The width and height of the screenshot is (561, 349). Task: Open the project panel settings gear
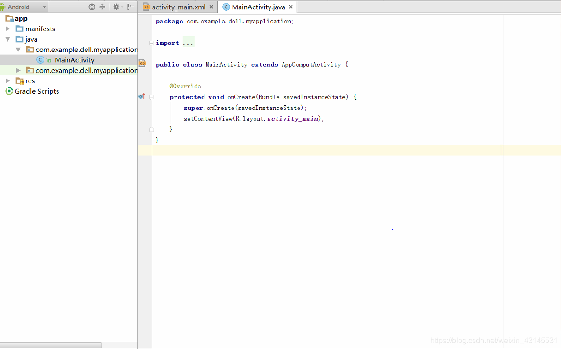[117, 7]
